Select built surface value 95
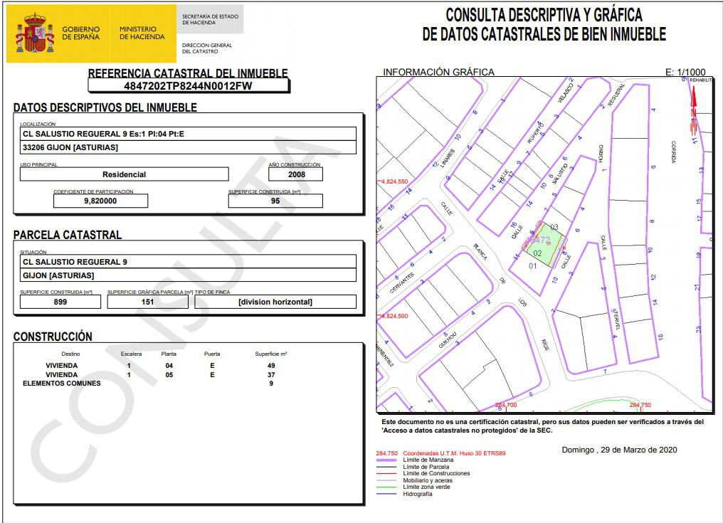Screen dimensions: 723x523 point(275,201)
